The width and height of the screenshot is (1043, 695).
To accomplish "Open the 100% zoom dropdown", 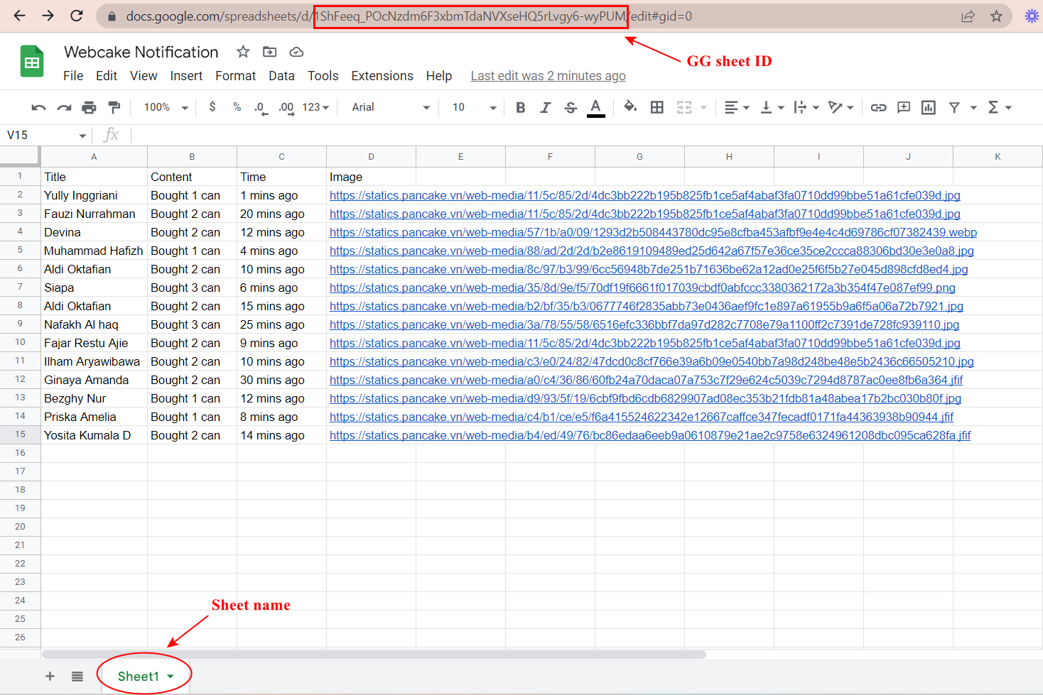I will [x=166, y=107].
